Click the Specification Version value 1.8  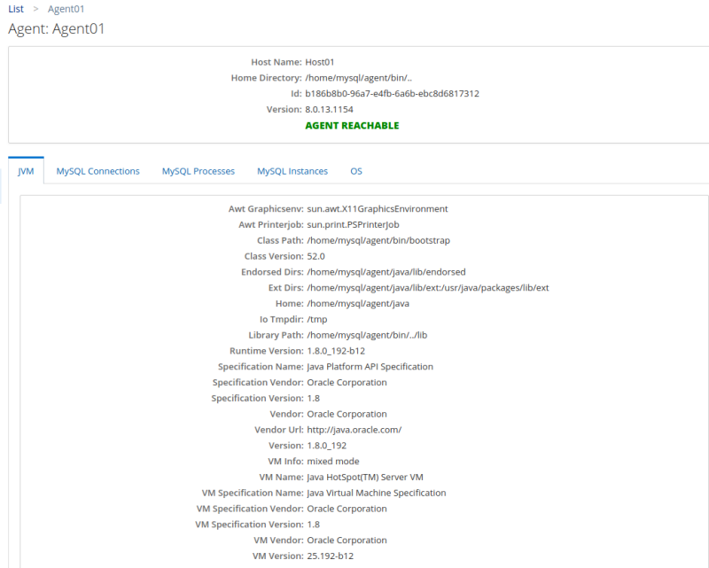tap(314, 399)
